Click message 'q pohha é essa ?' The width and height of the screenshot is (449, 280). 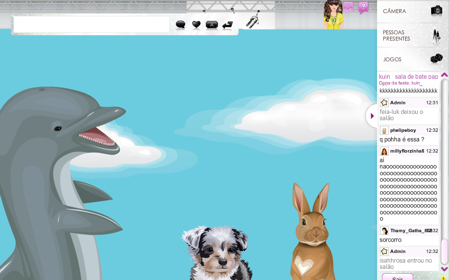click(x=402, y=140)
